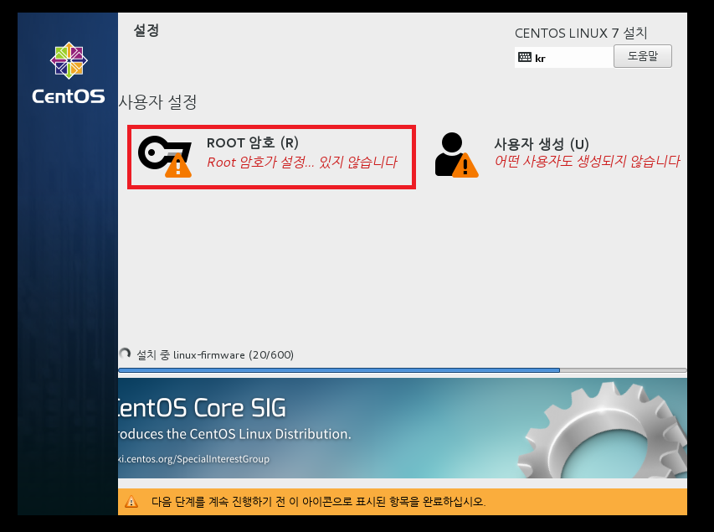Click the red root password not set message

[301, 163]
